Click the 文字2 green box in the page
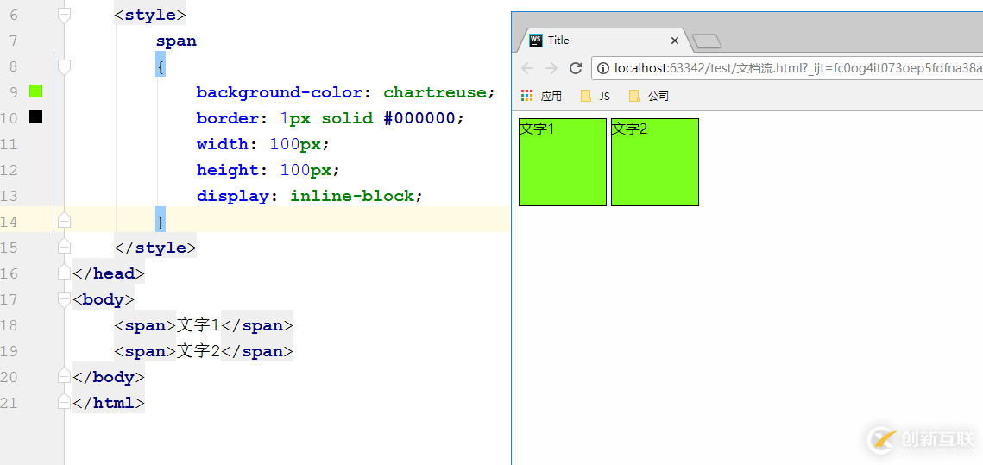The height and width of the screenshot is (465, 983). click(654, 161)
